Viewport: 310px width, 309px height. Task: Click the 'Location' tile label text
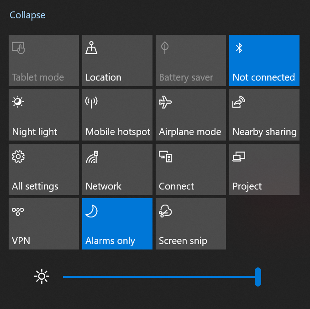pyautogui.click(x=103, y=77)
